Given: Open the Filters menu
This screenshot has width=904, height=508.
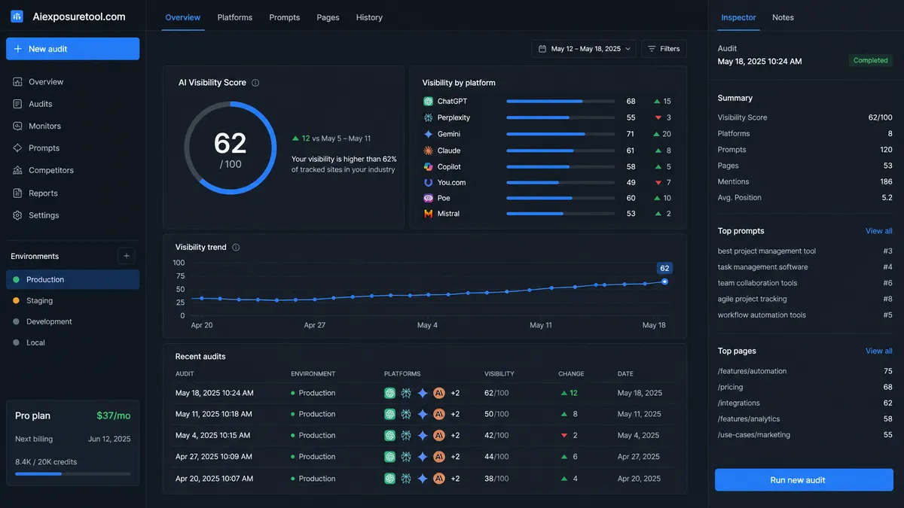Looking at the screenshot, I should (x=664, y=49).
